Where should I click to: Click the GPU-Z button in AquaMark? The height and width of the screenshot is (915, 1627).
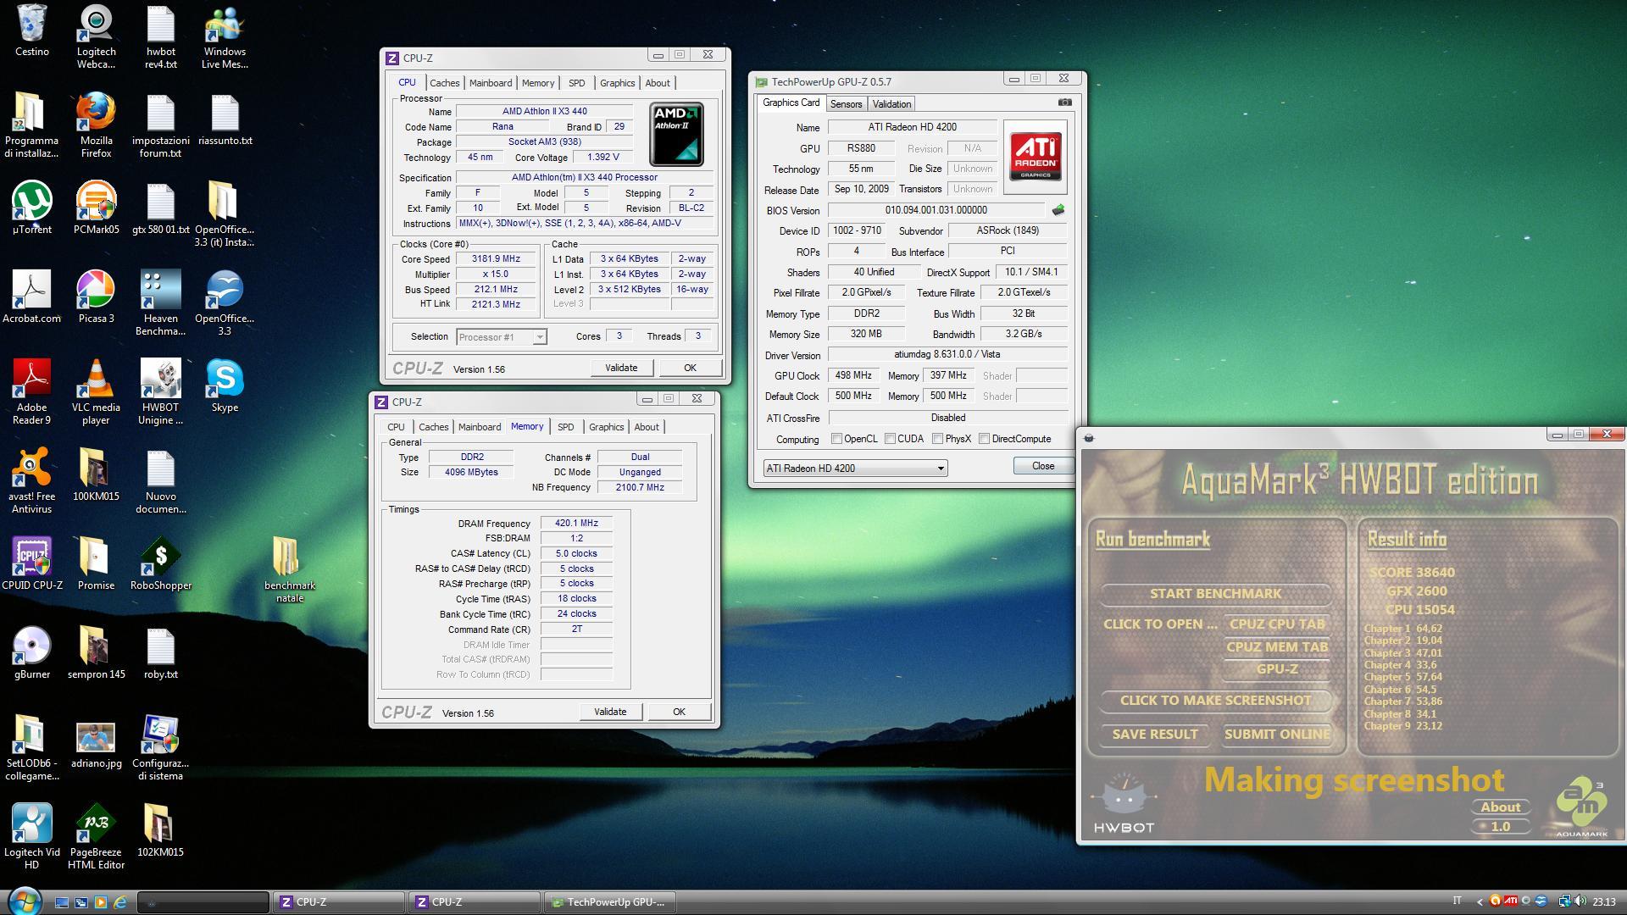click(x=1277, y=669)
